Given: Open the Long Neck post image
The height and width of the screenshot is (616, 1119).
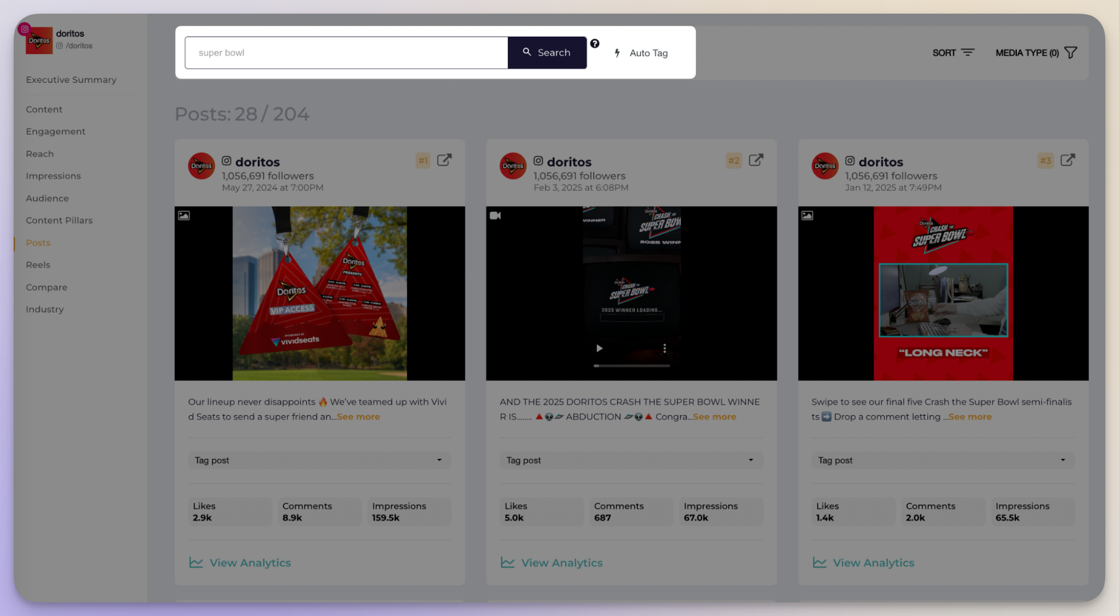Looking at the screenshot, I should 943,293.
